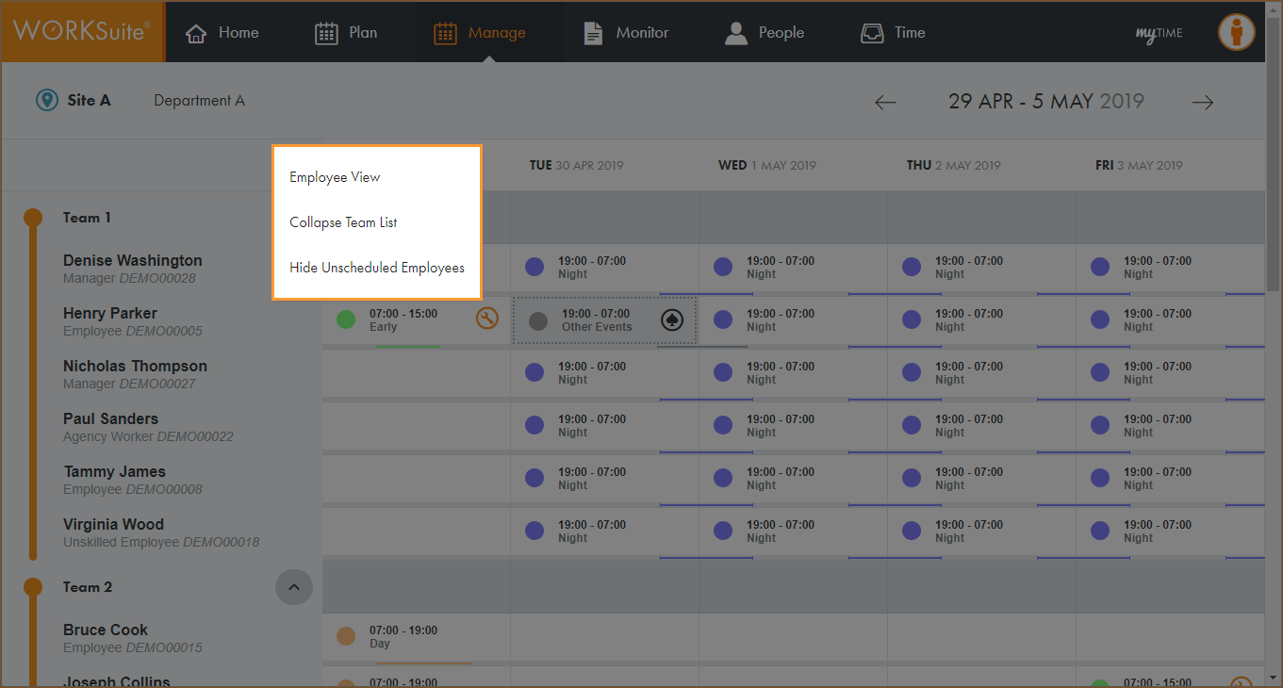Click the user profile avatar icon
Image resolution: width=1283 pixels, height=688 pixels.
click(x=1236, y=32)
